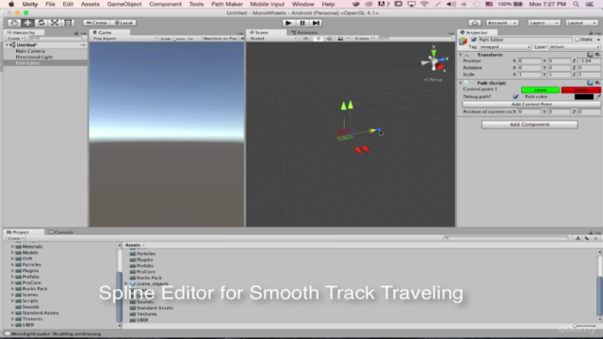Viewport: 603px width, 339px height.
Task: Click Add Control Point button
Action: click(531, 105)
